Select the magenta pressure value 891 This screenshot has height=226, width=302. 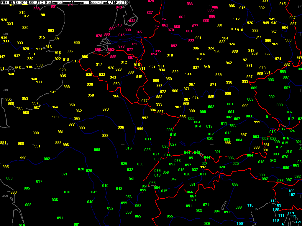54,6
